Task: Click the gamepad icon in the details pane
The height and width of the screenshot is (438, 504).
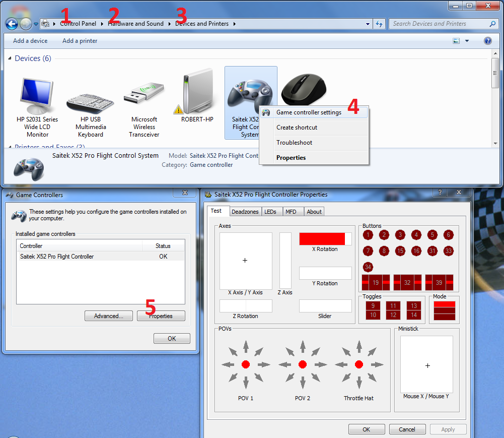Action: click(29, 169)
